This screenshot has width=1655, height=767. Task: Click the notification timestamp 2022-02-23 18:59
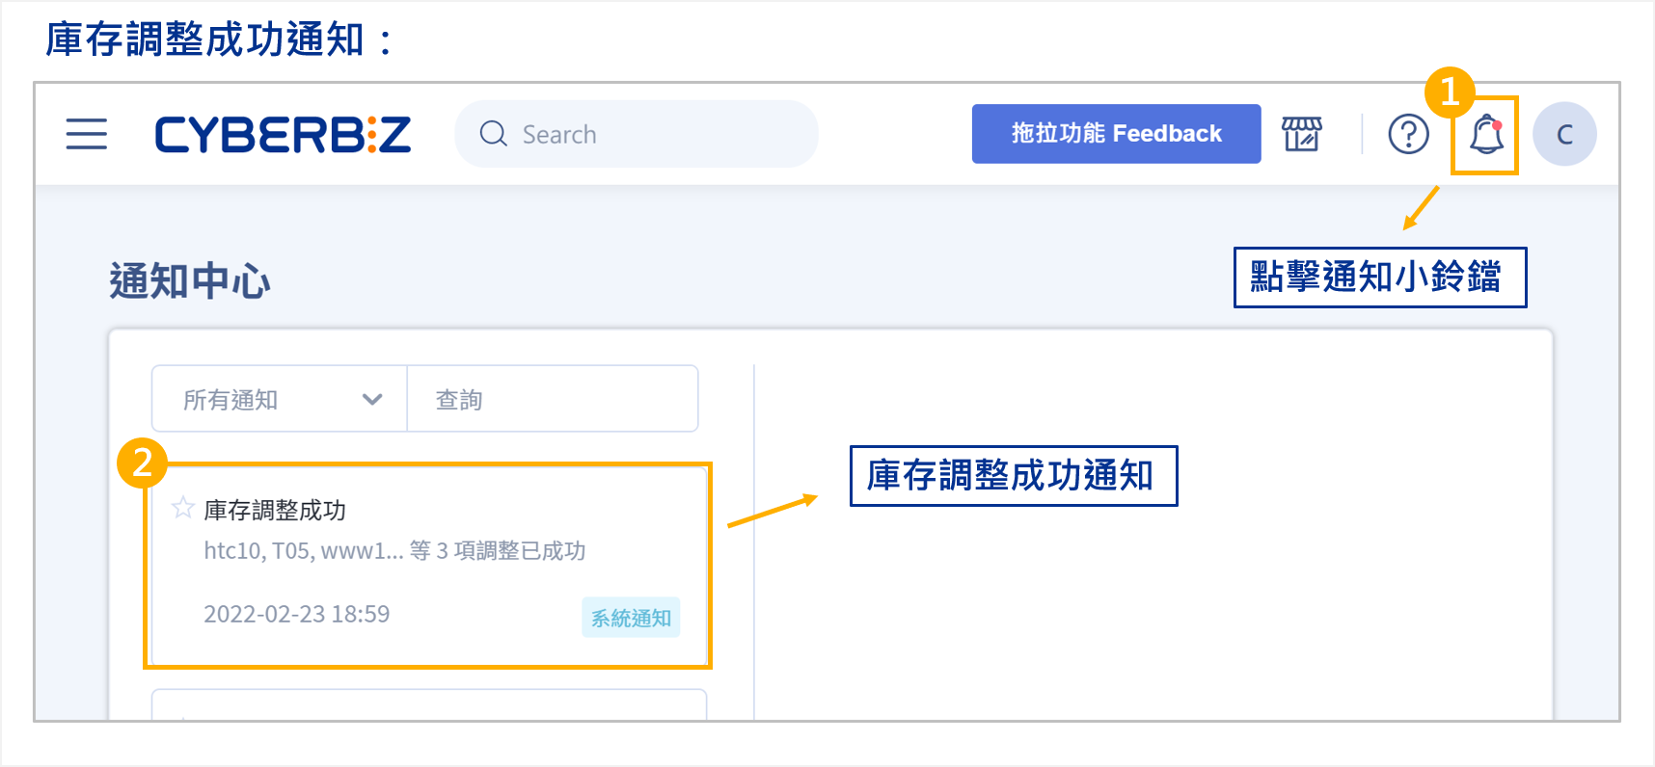tap(297, 614)
